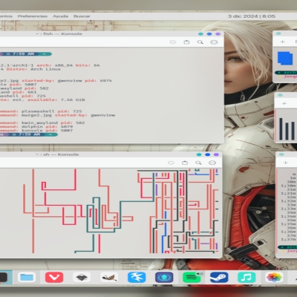This screenshot has width=297, height=297.
Task: Click the greyed Copy icon in sh Konsole
Action: pos(171,163)
